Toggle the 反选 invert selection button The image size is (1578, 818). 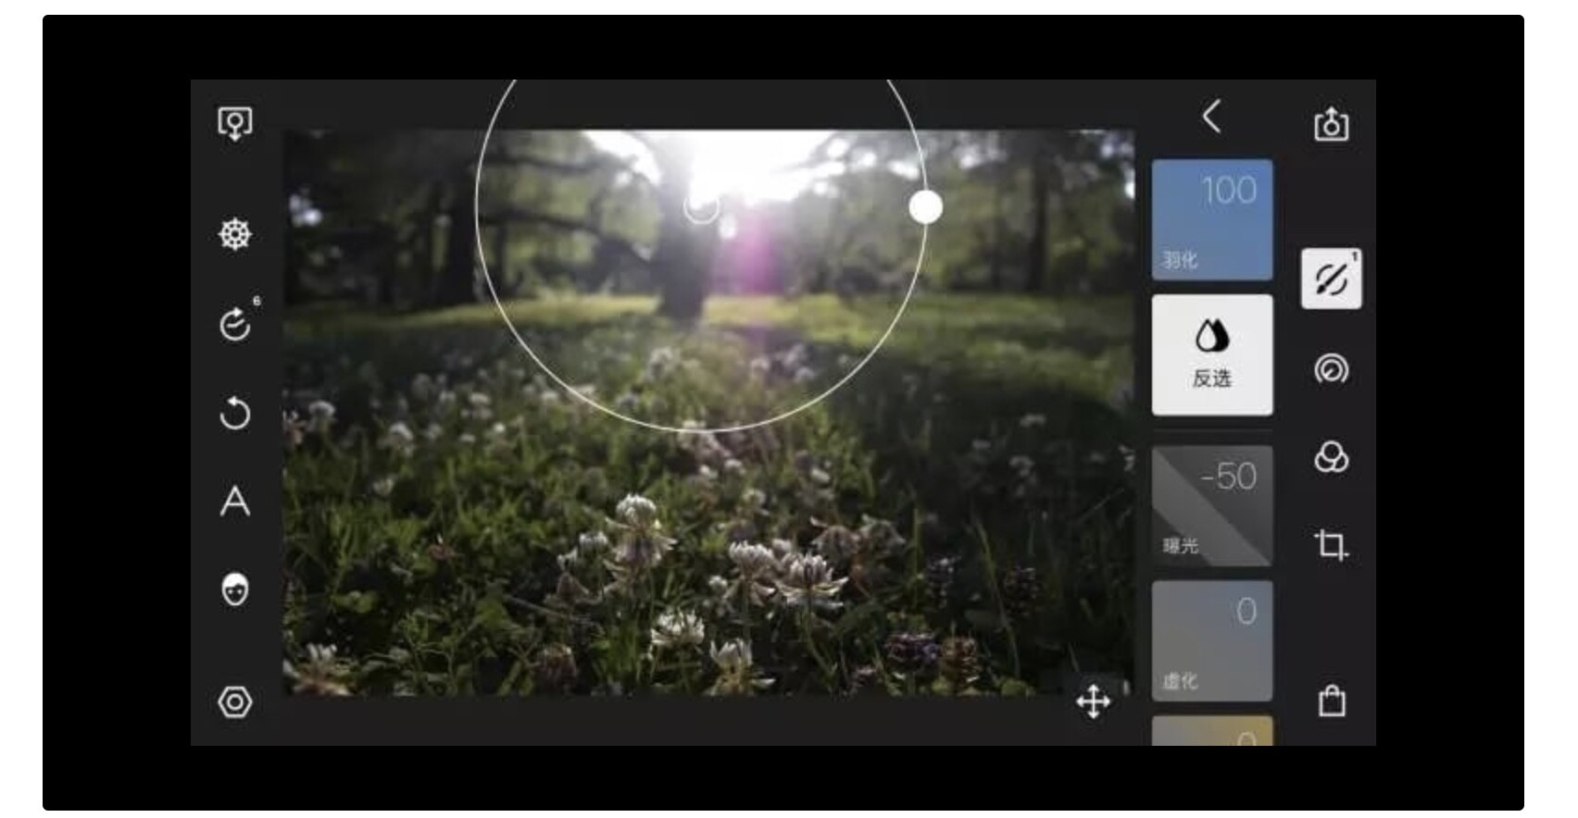pos(1212,355)
